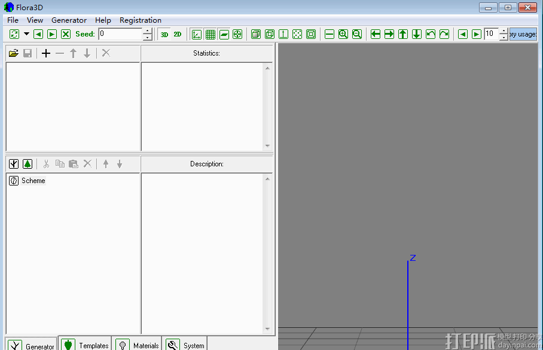Decrease the Seed value with the down arrow
The width and height of the screenshot is (543, 350).
(x=148, y=37)
